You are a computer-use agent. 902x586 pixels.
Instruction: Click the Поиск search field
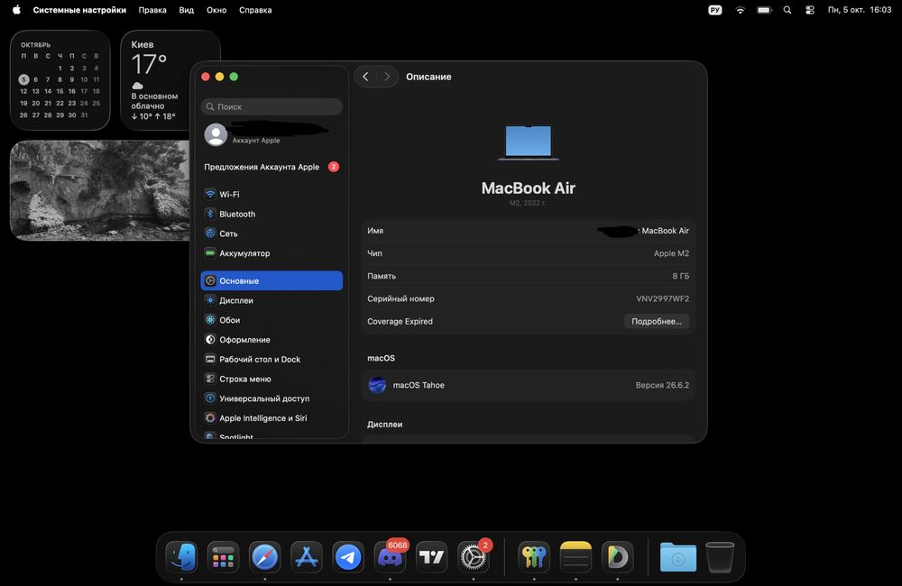[272, 106]
